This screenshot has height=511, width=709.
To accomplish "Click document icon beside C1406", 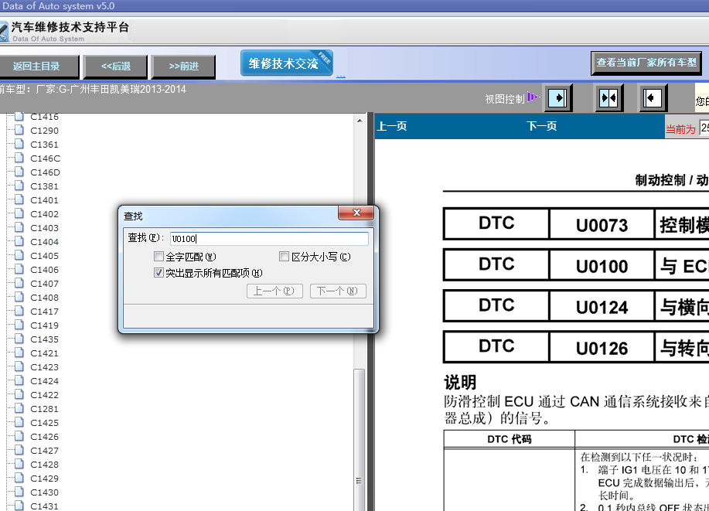I will point(19,270).
